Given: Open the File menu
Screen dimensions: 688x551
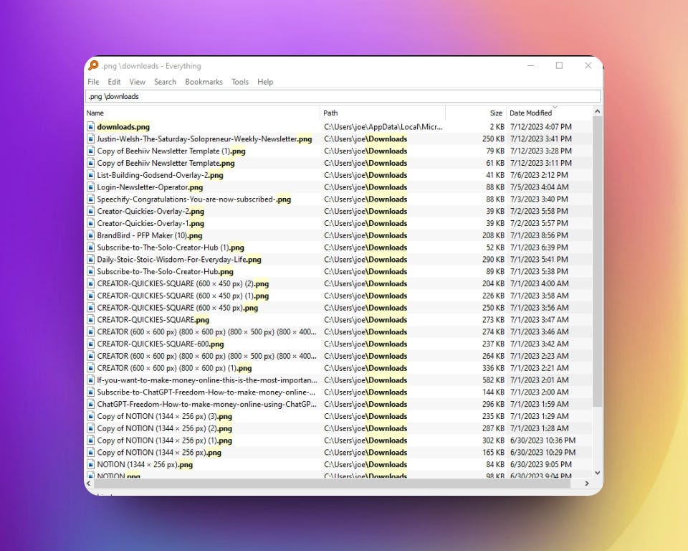Looking at the screenshot, I should click(93, 82).
